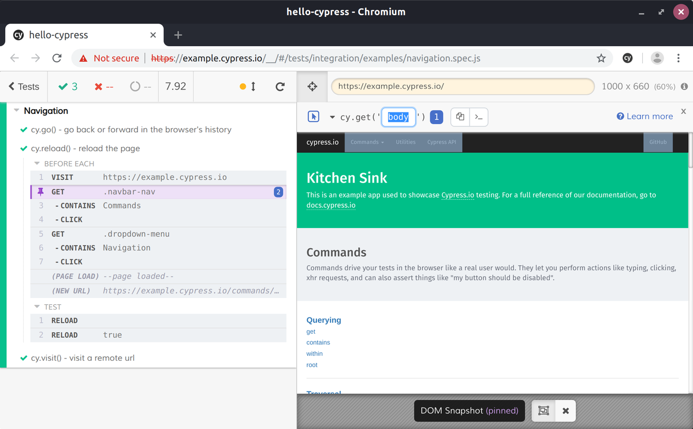Select the PAGE LOAD event row
The height and width of the screenshot is (429, 693).
158,276
